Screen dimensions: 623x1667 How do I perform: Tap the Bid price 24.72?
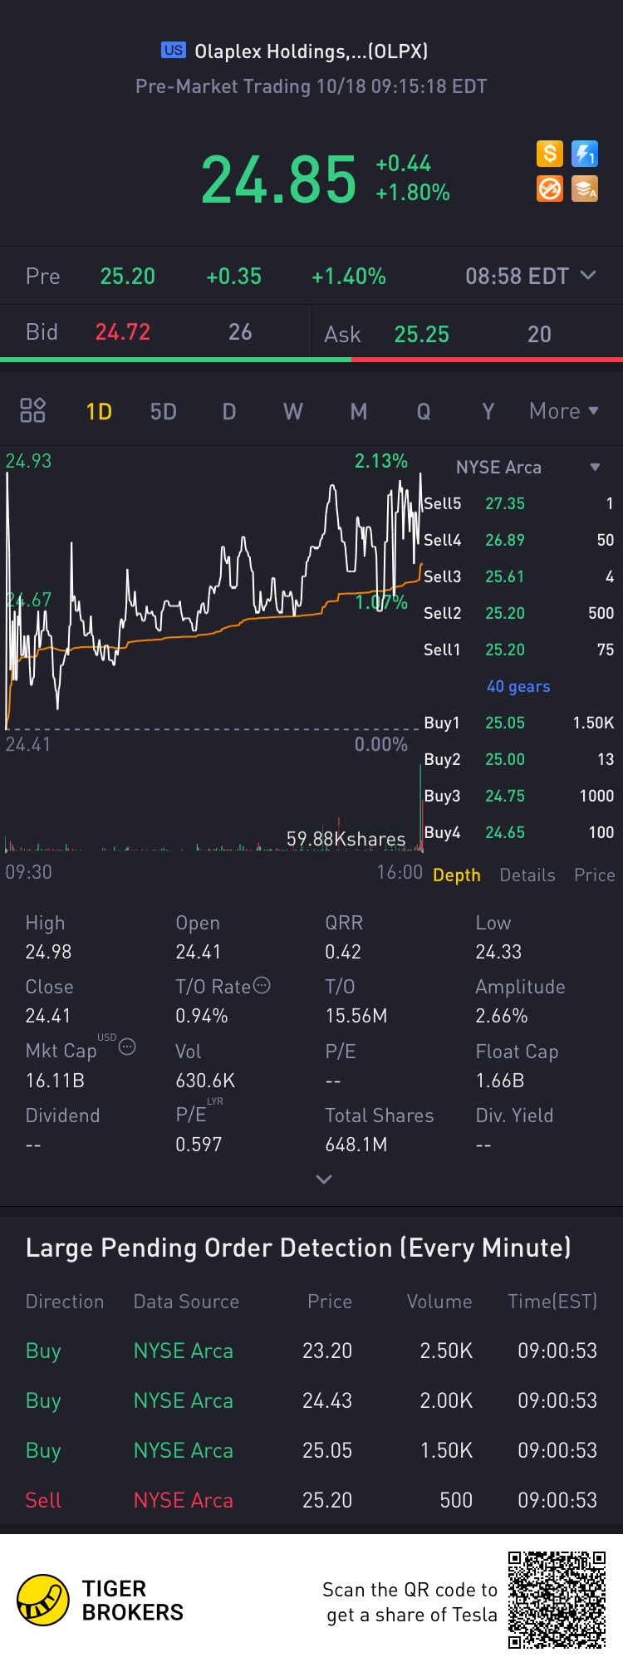tap(123, 332)
